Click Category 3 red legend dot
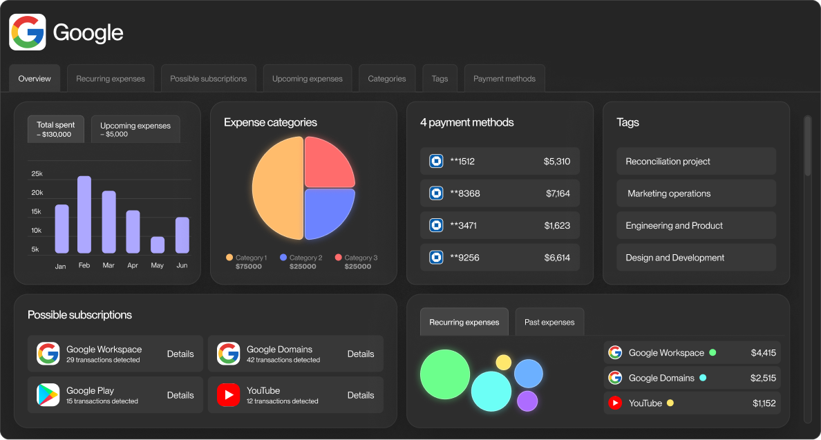This screenshot has width=821, height=440. pyautogui.click(x=338, y=258)
